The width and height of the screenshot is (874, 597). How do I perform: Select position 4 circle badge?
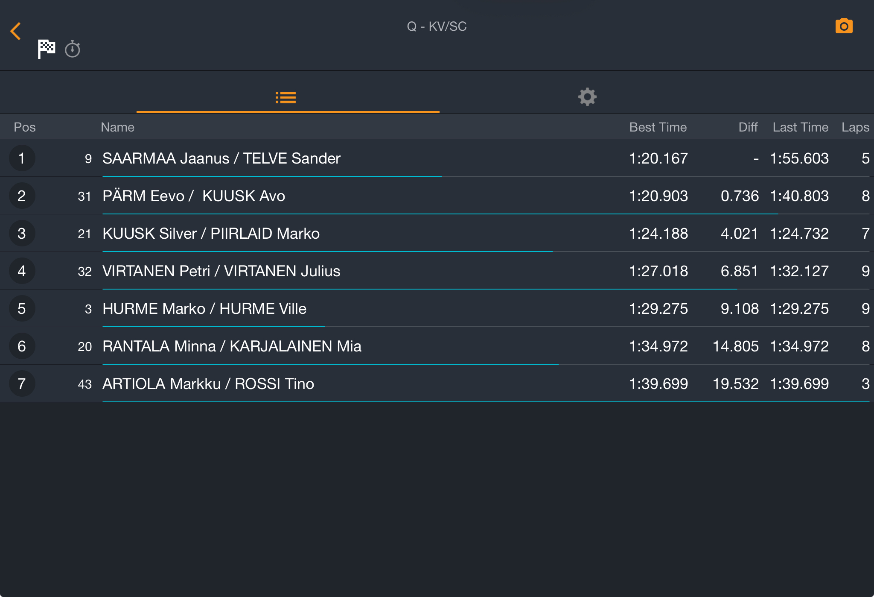(x=22, y=271)
